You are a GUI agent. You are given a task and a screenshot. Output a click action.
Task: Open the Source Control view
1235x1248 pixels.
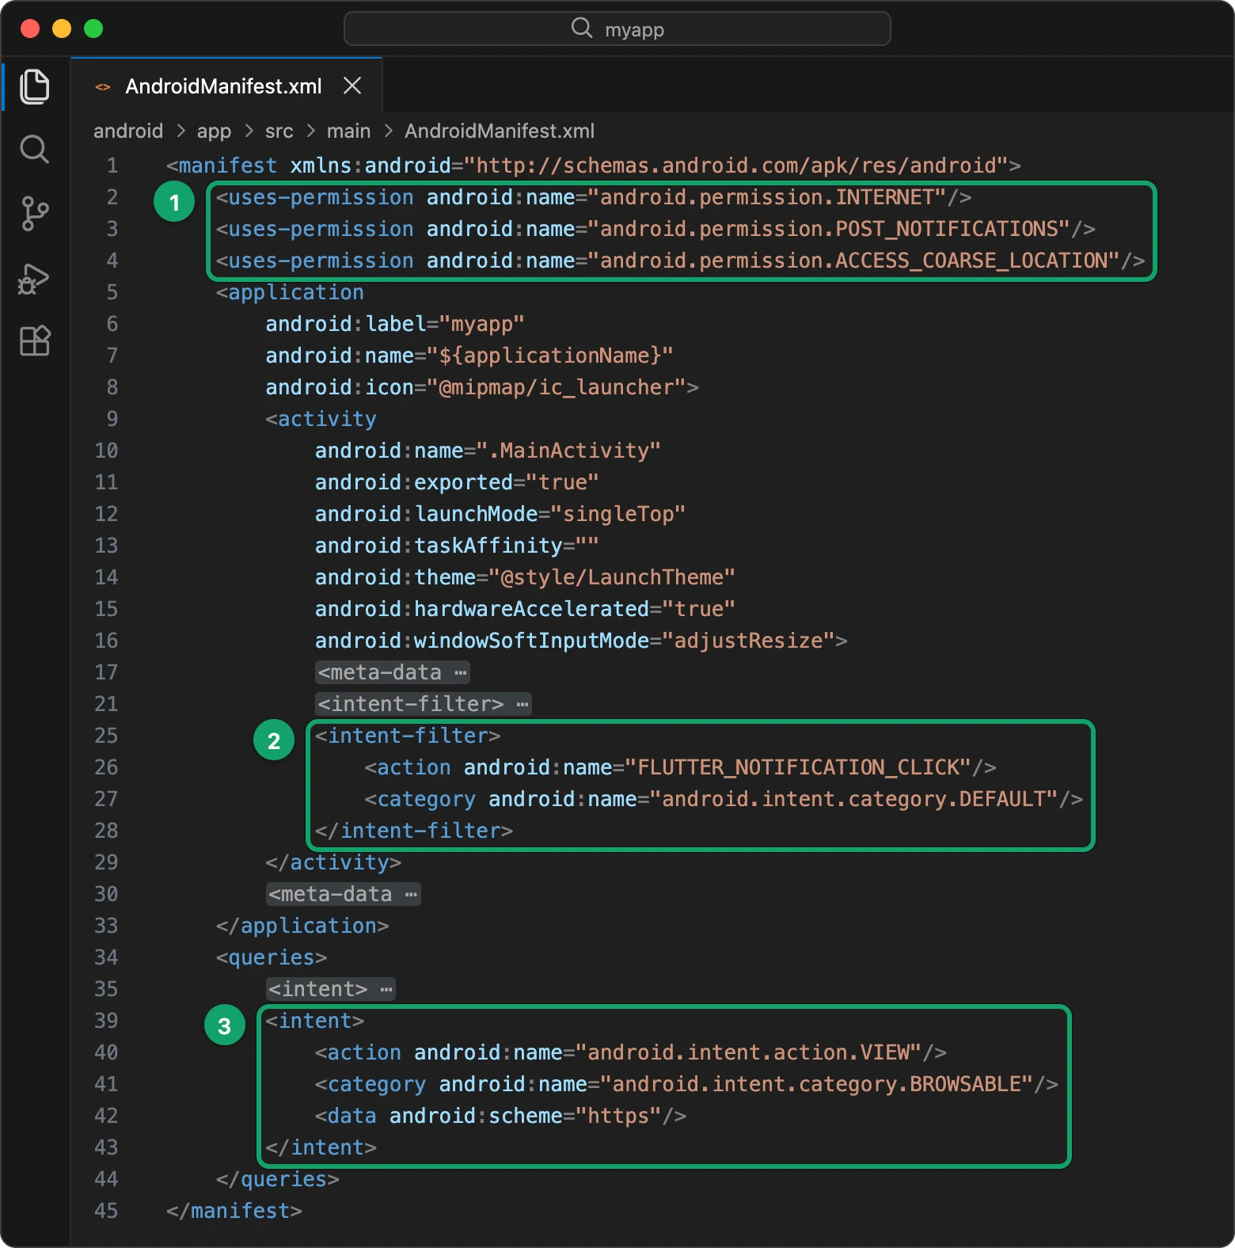tap(34, 214)
